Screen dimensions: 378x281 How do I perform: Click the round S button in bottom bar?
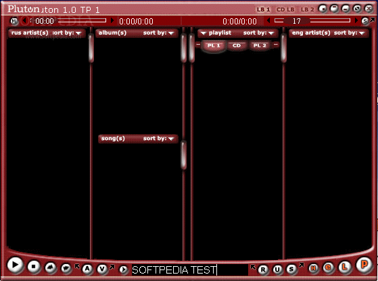tap(291, 269)
